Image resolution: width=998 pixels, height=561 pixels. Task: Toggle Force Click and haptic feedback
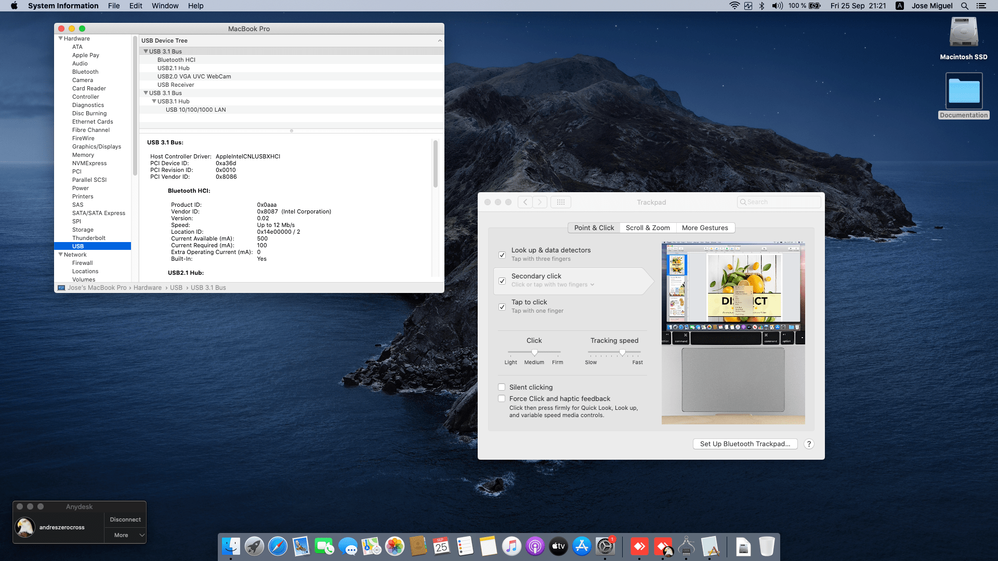pyautogui.click(x=502, y=398)
